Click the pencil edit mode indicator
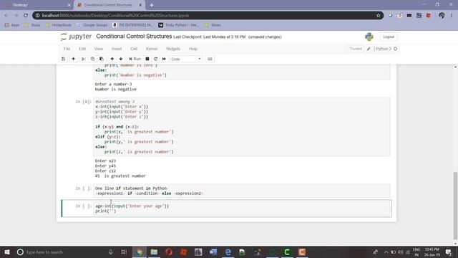This screenshot has width=458, height=258. [369, 49]
